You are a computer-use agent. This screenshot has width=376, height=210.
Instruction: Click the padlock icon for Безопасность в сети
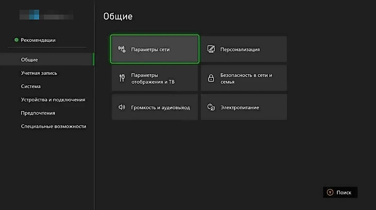pos(211,78)
